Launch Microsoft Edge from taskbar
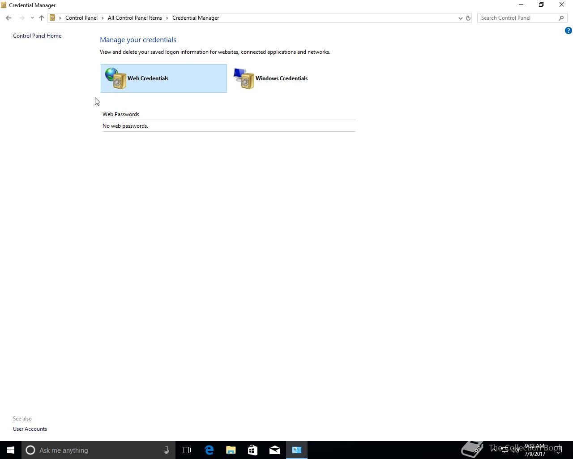Viewport: 573px width, 459px height. click(209, 450)
